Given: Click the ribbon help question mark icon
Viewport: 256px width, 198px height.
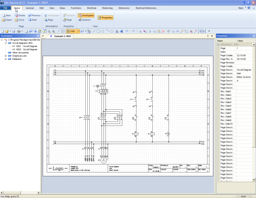Looking at the screenshot, I should coord(249,8).
